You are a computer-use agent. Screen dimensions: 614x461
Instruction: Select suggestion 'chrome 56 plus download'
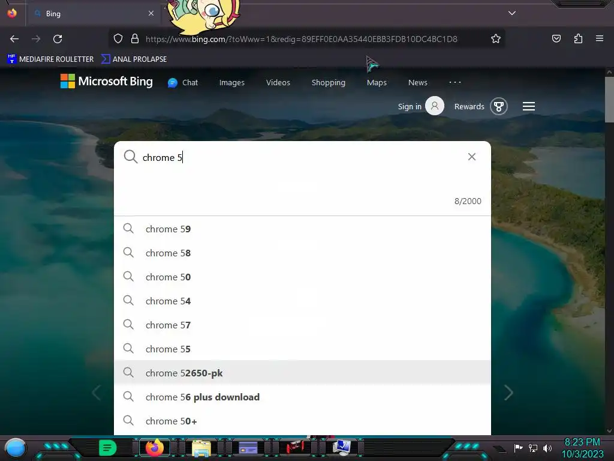point(302,397)
